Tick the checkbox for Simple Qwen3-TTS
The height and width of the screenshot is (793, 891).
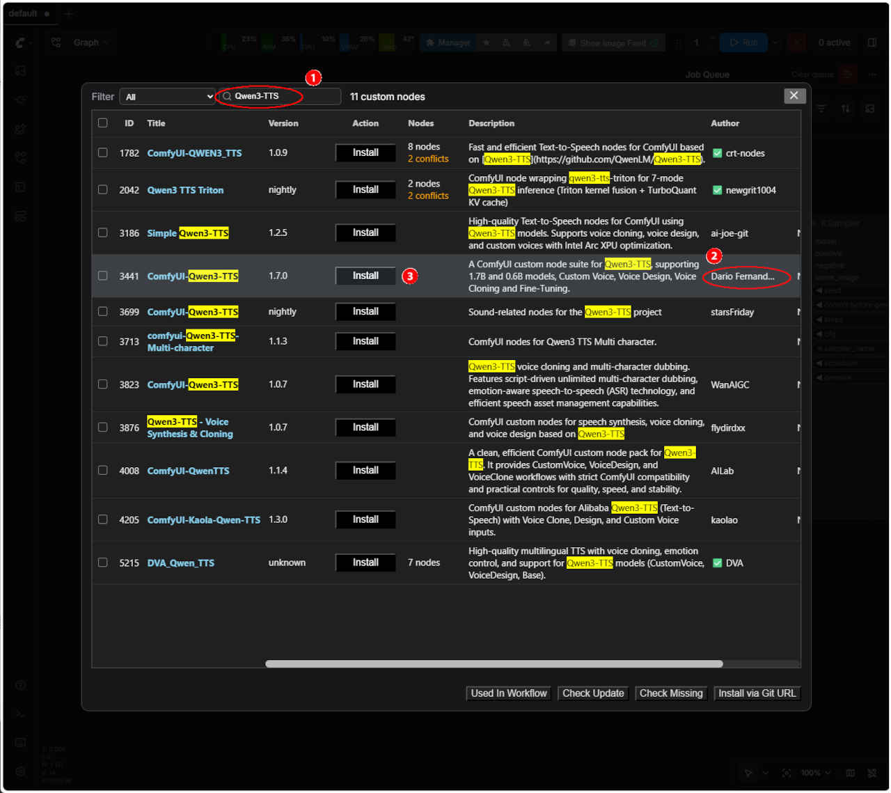tap(103, 233)
